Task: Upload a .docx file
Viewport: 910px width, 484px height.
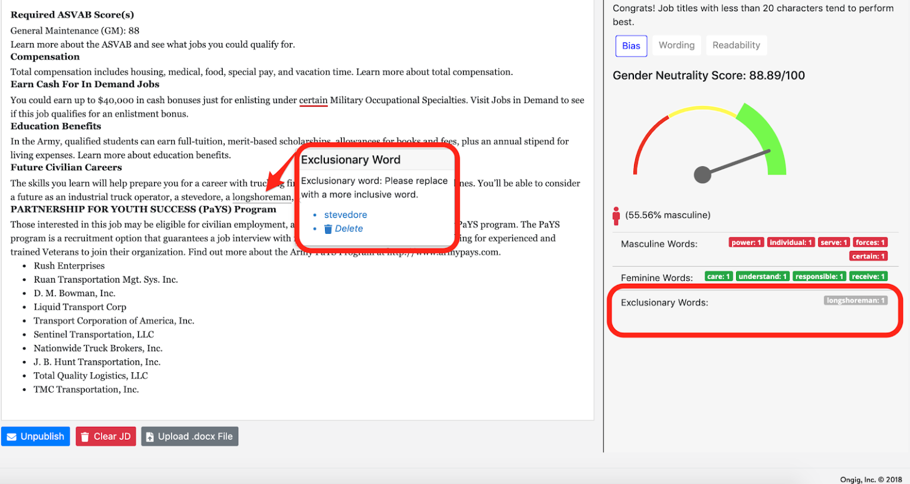Action: click(189, 436)
